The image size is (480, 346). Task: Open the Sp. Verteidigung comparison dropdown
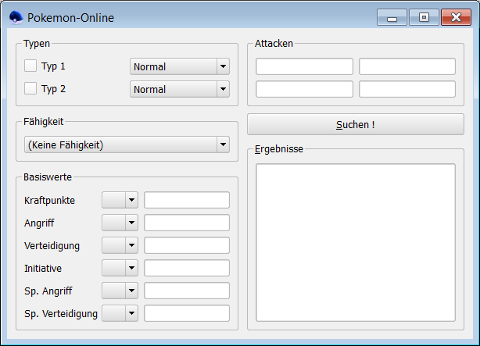tap(120, 313)
